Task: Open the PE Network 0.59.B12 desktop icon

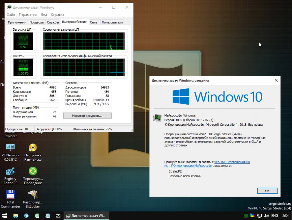Action: 10,152
